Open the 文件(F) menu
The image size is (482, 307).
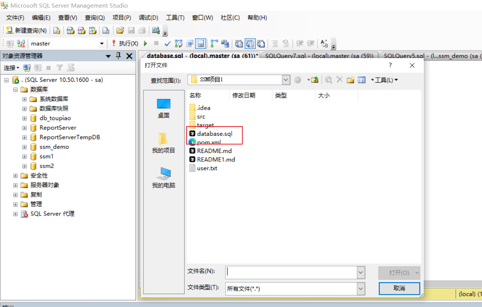[x=15, y=18]
